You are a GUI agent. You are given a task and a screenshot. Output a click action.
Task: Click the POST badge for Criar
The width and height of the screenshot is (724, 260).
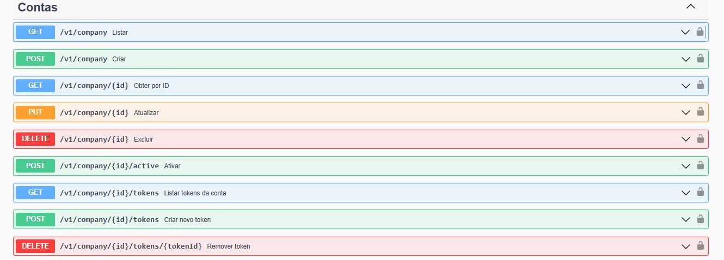[x=35, y=59]
